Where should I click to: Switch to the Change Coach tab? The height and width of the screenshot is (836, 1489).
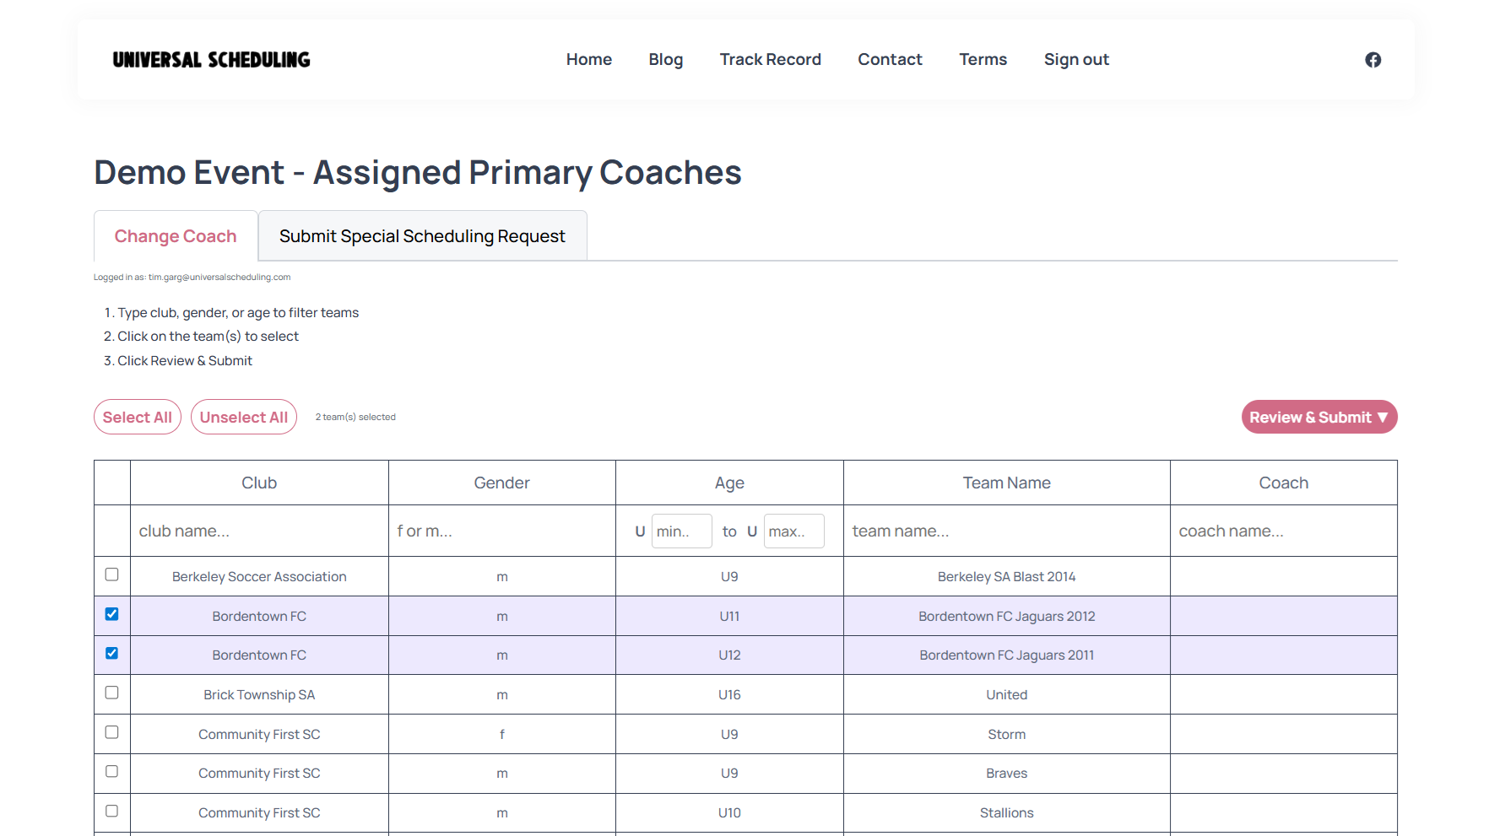176,236
